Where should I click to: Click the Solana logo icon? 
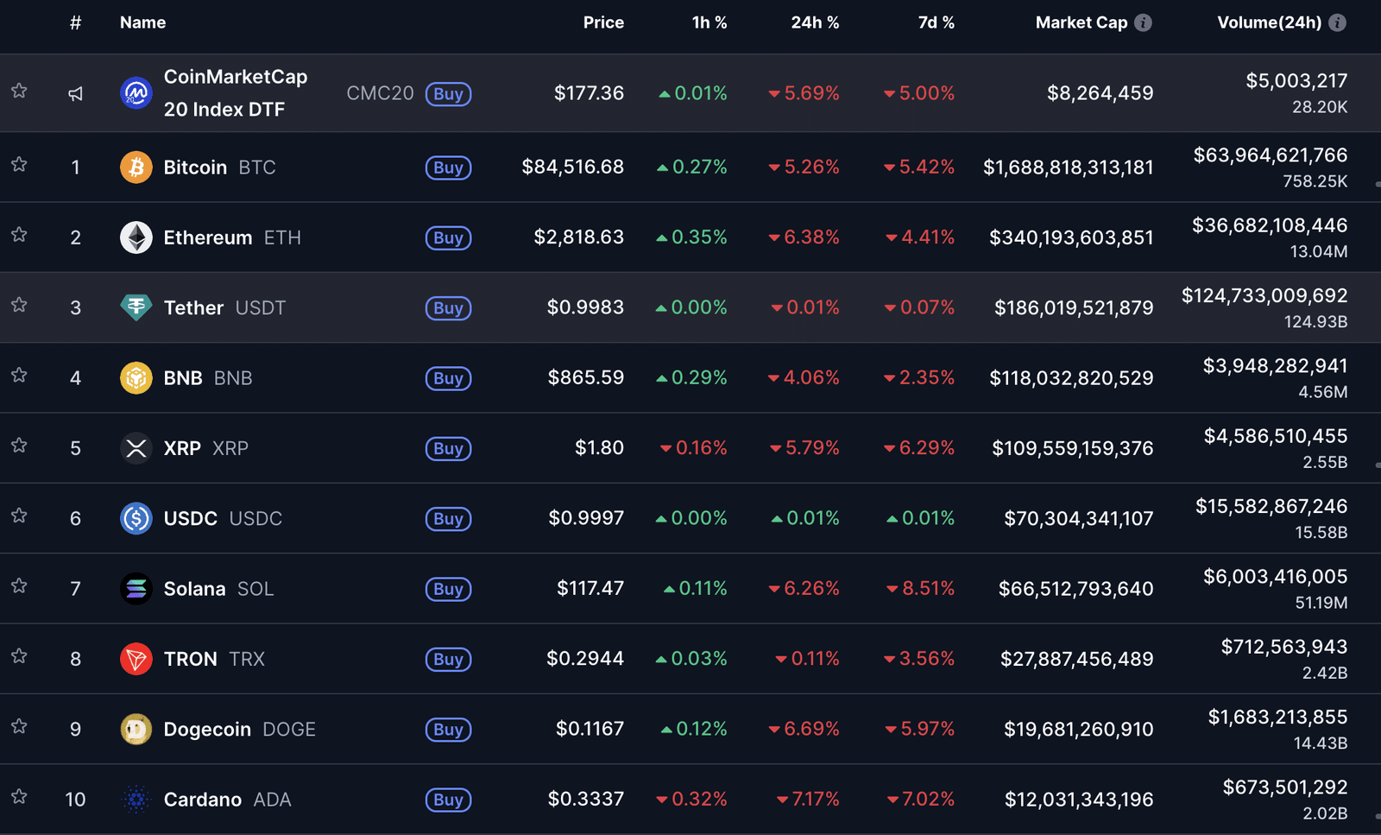[x=136, y=589]
